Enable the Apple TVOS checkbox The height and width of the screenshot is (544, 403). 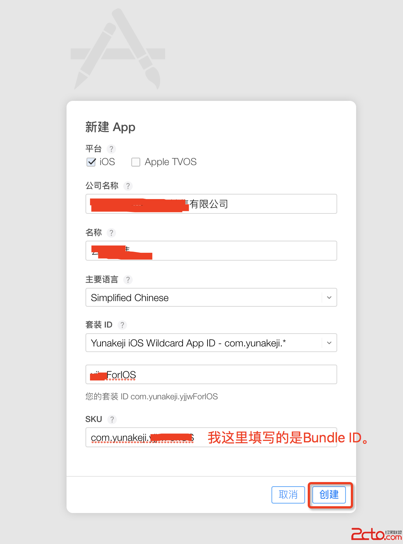click(136, 162)
